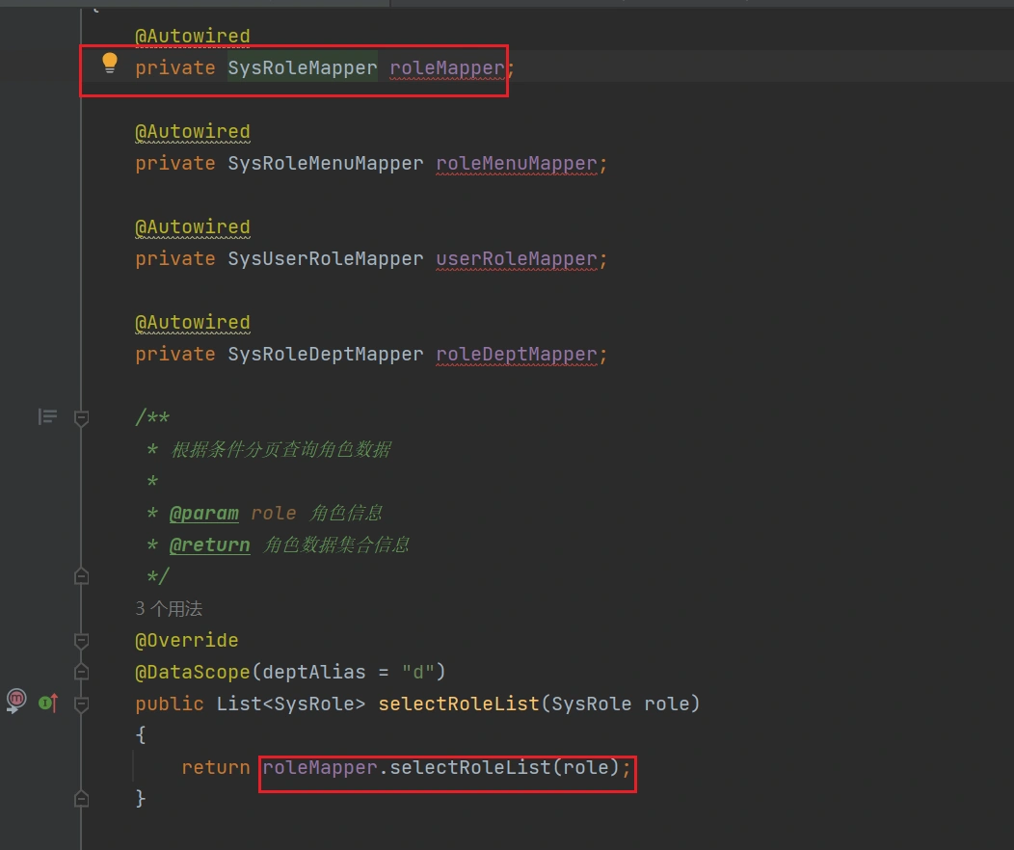Click the selectRoleList method declaration name
The height and width of the screenshot is (850, 1014).
tap(458, 704)
